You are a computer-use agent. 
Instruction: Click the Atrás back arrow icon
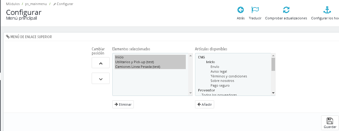(240, 10)
